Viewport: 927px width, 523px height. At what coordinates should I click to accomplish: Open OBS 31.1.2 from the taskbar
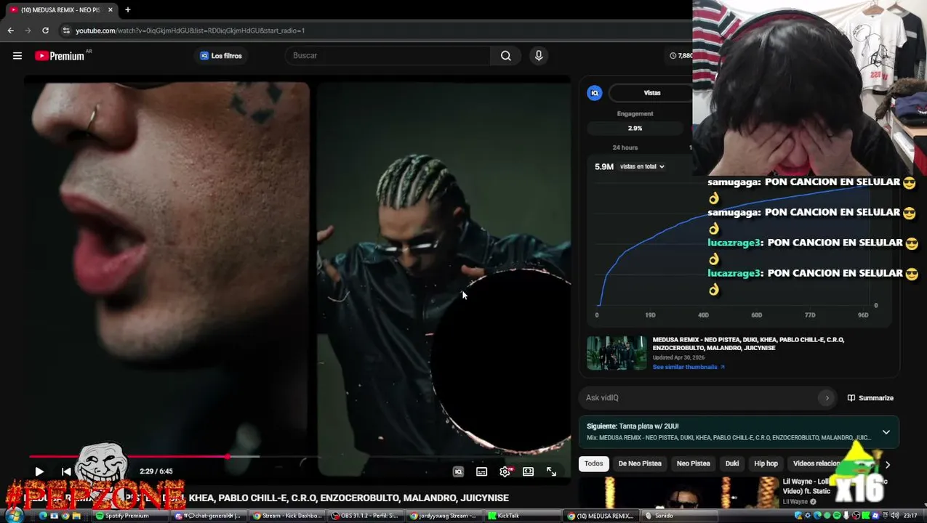coord(366,516)
